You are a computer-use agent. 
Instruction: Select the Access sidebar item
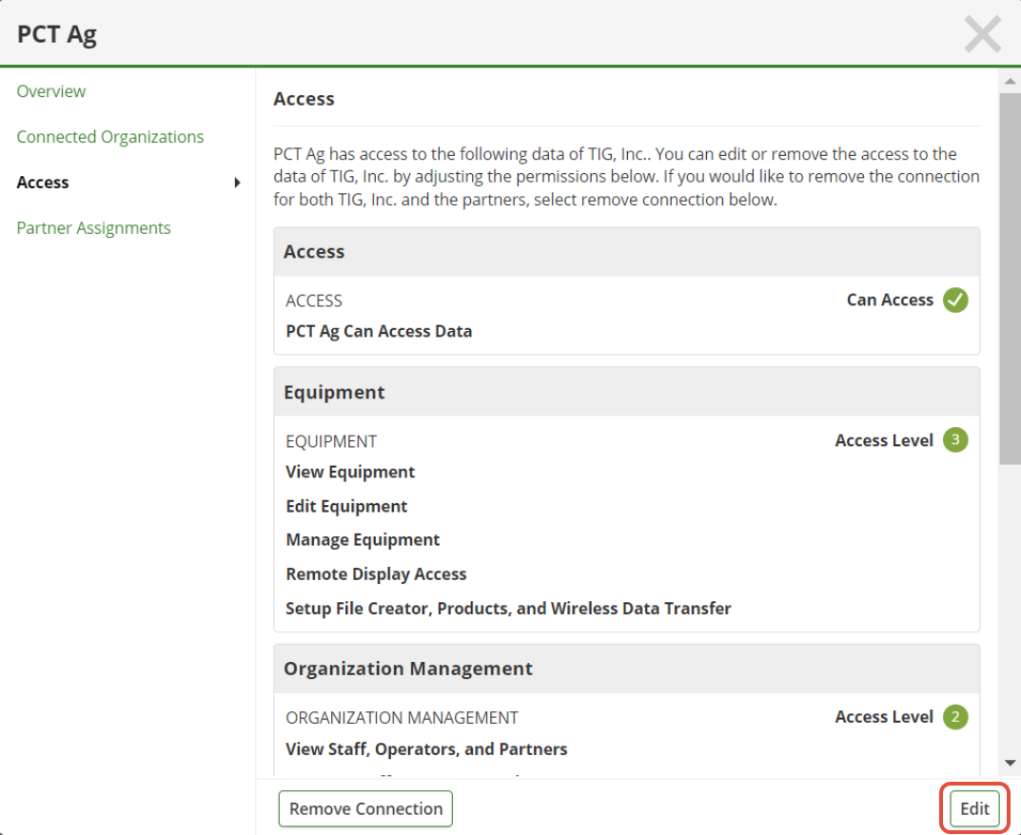point(42,183)
